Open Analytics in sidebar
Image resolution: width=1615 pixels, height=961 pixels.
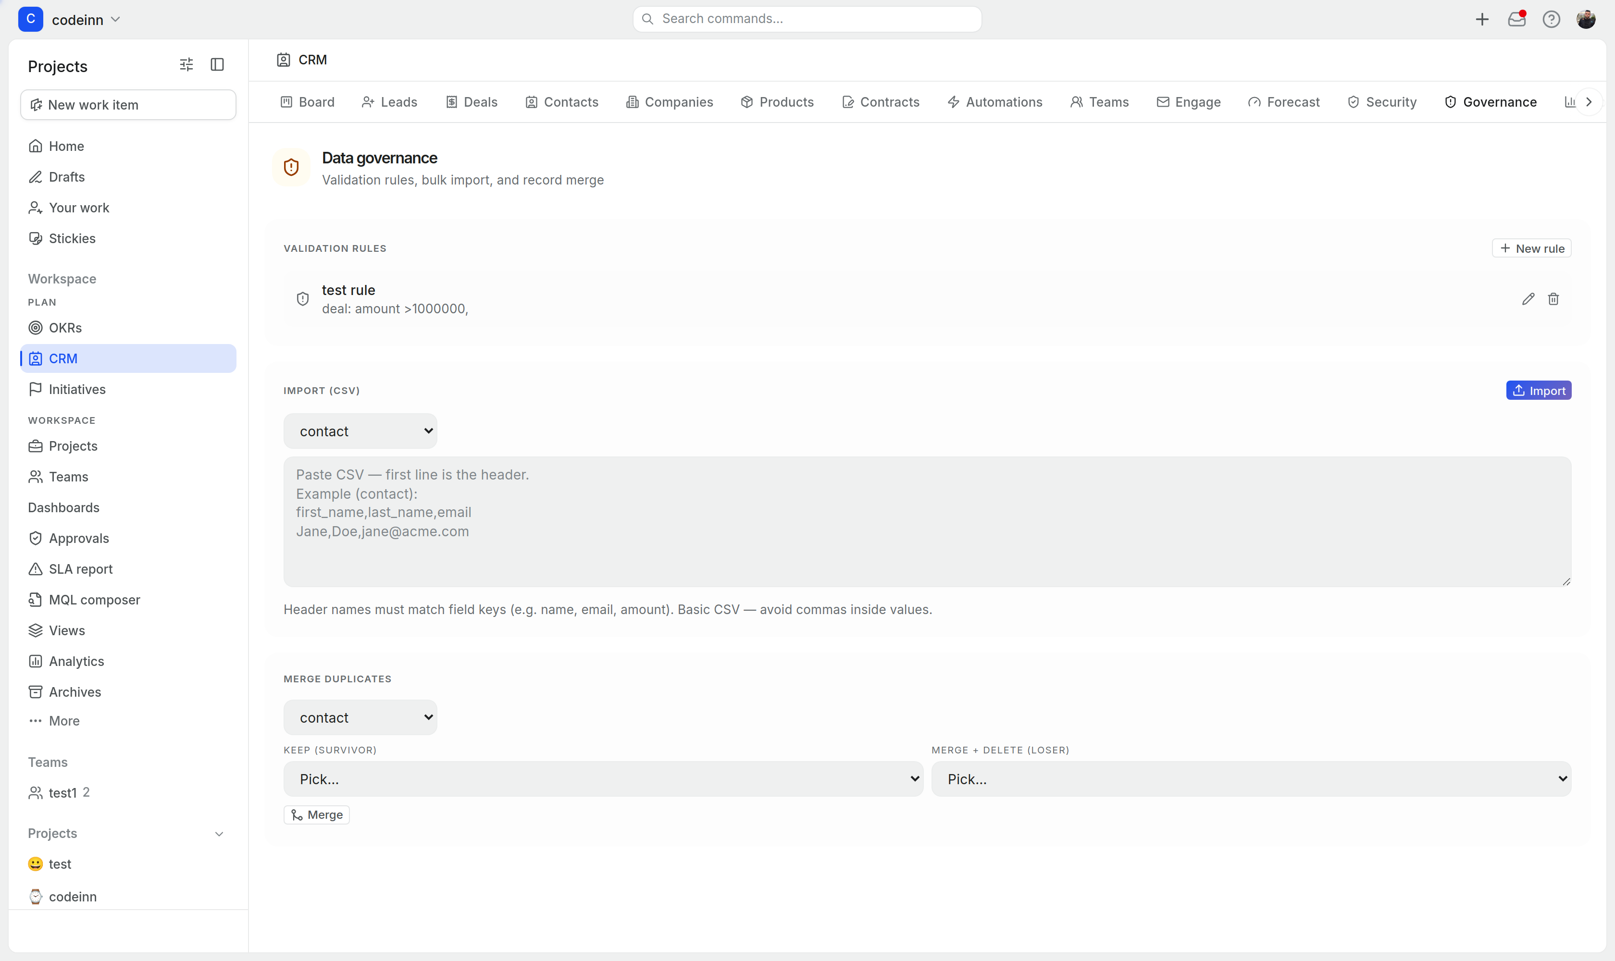pyautogui.click(x=128, y=661)
